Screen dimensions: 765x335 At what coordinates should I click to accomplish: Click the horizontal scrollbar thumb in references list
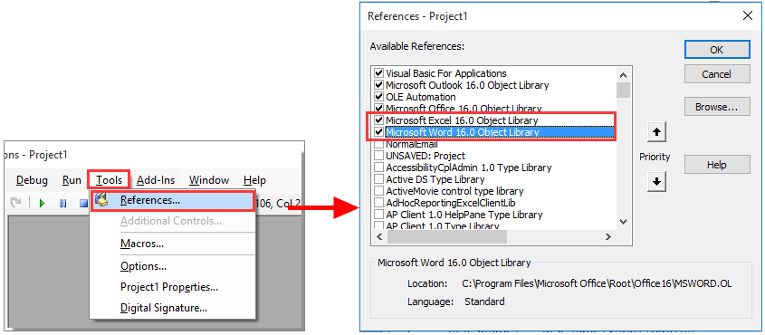tap(447, 237)
